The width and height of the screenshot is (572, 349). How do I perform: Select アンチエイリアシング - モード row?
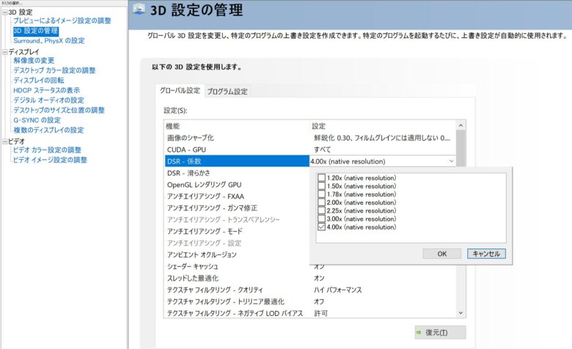point(237,231)
